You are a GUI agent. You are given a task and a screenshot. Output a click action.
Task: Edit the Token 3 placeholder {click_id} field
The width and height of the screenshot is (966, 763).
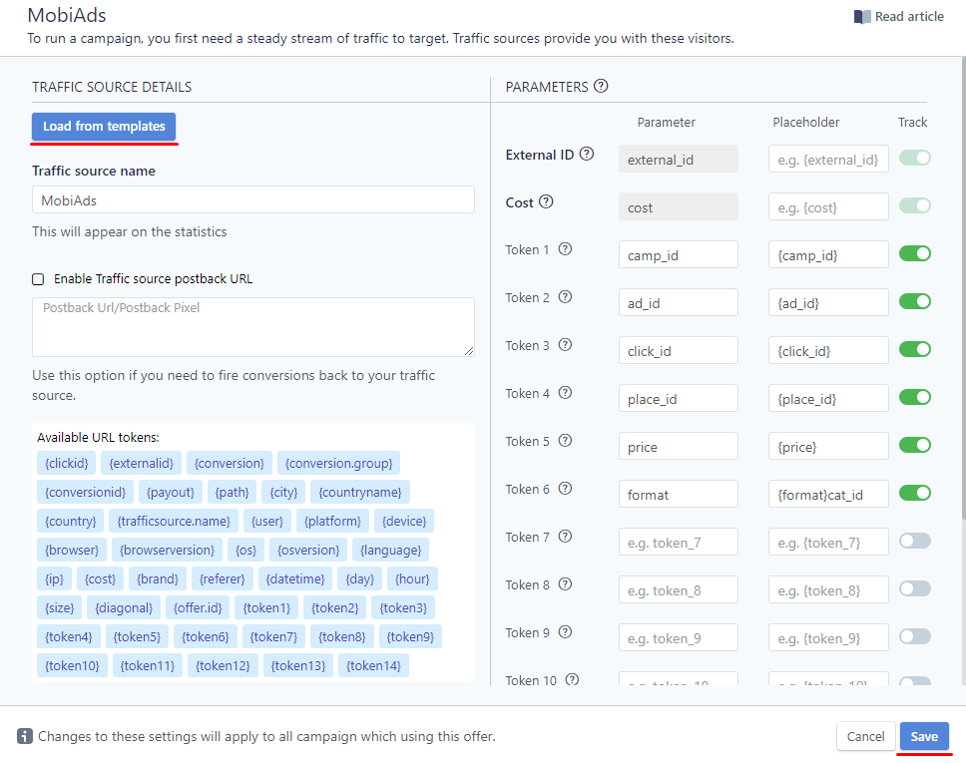(828, 350)
